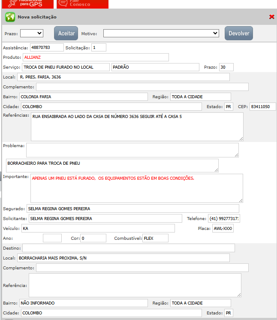Viewport: 277px width, 320px height.
Task: Click inside the Referências text area
Action: (137, 127)
